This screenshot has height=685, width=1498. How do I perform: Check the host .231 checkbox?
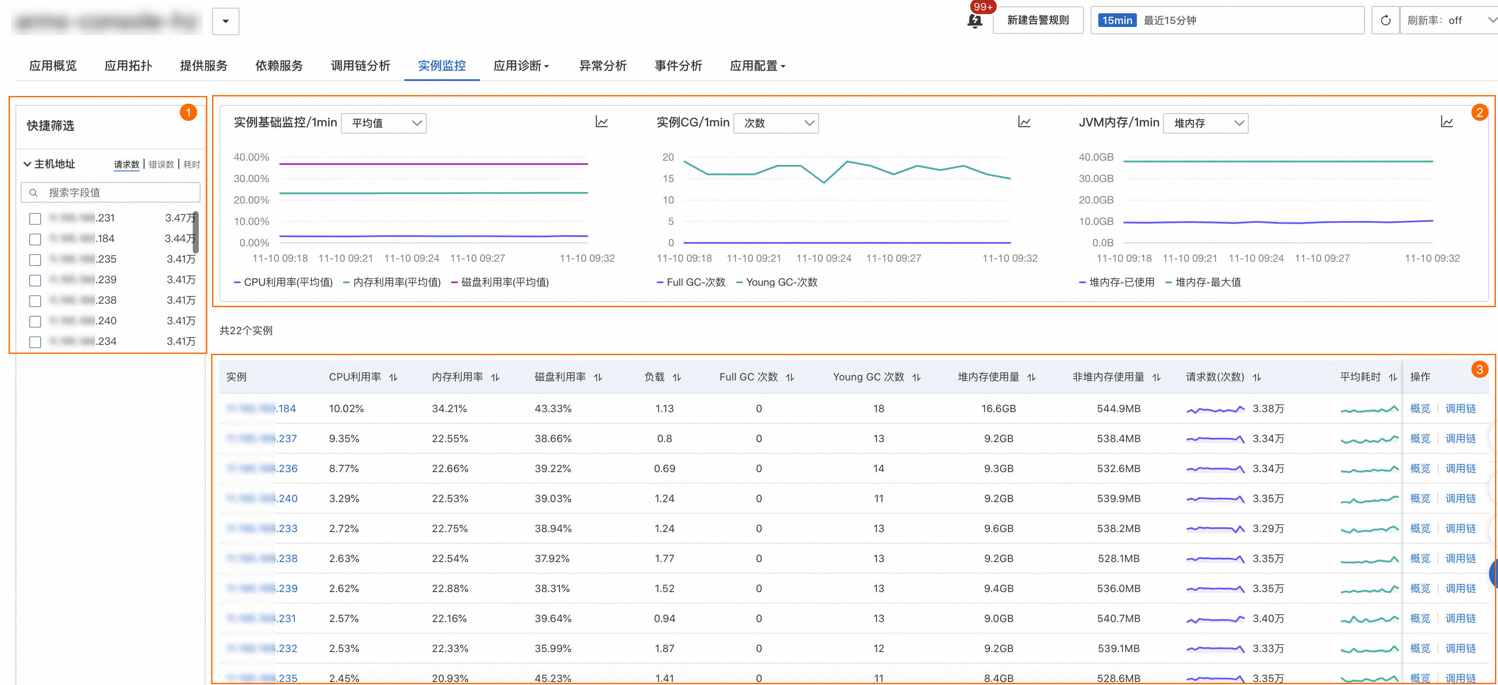(35, 218)
